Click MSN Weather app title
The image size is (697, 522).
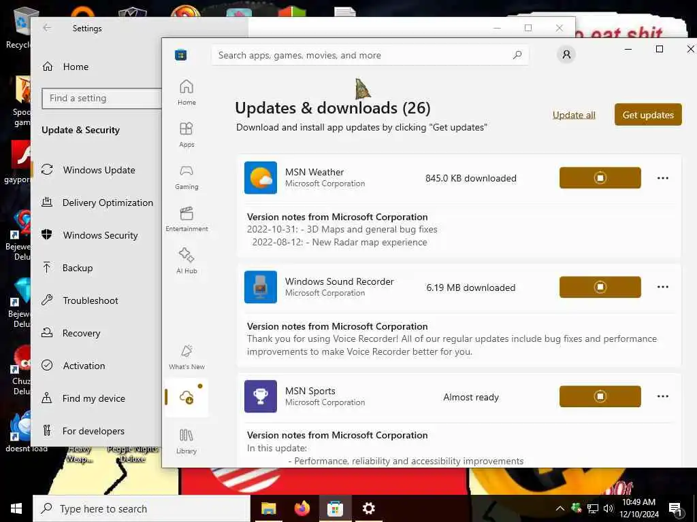(314, 172)
